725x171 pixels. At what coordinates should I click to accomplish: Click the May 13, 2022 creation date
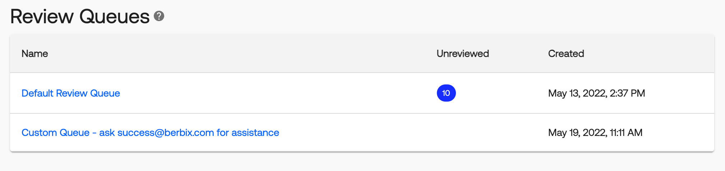(x=577, y=93)
